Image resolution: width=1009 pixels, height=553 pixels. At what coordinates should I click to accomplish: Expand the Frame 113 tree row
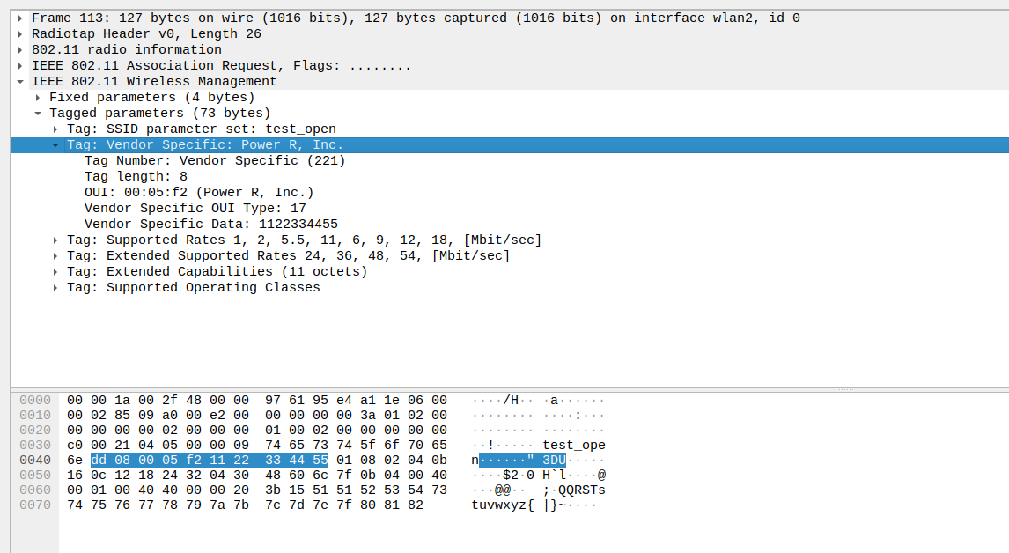point(20,18)
